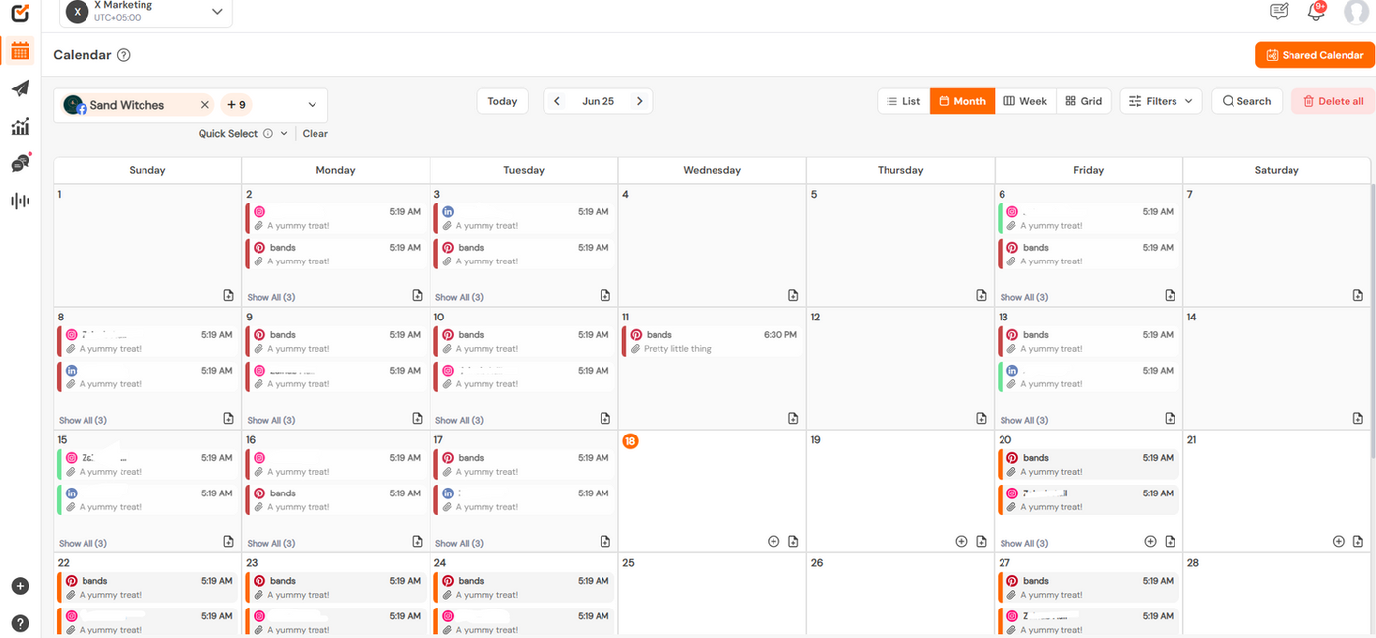Screen dimensions: 1376x638
Task: Click the Saturday column header
Action: tap(1277, 170)
